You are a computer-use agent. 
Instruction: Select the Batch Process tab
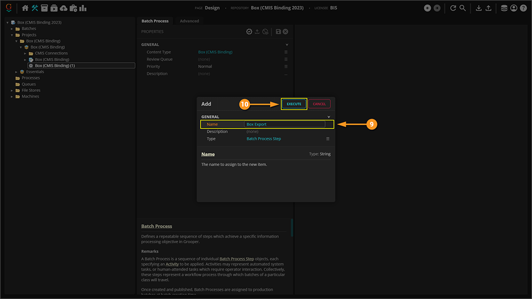[155, 21]
